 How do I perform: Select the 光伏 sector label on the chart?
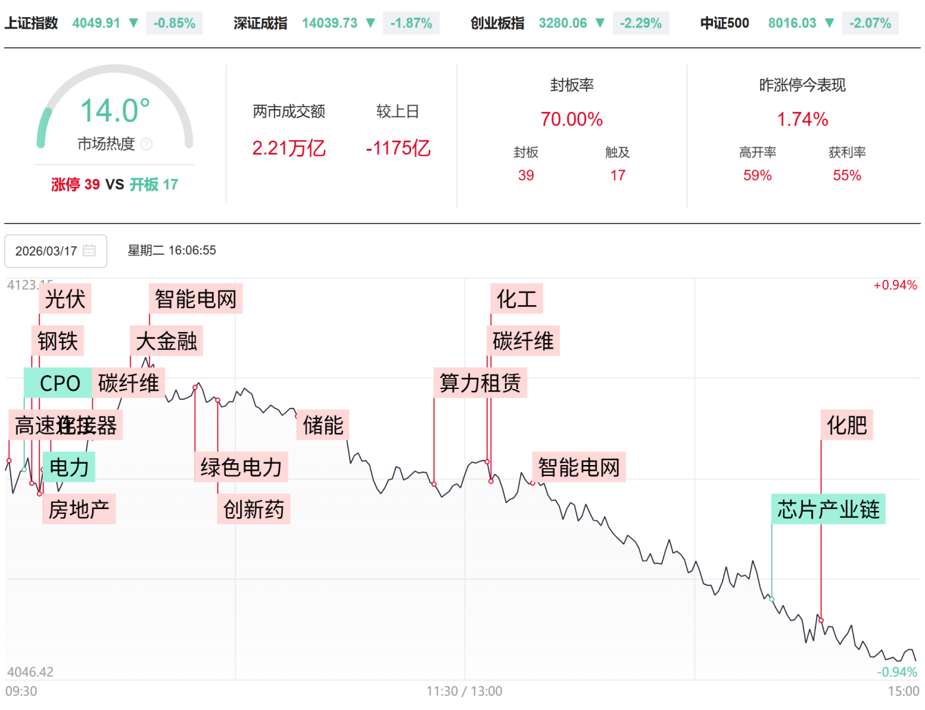pyautogui.click(x=65, y=299)
